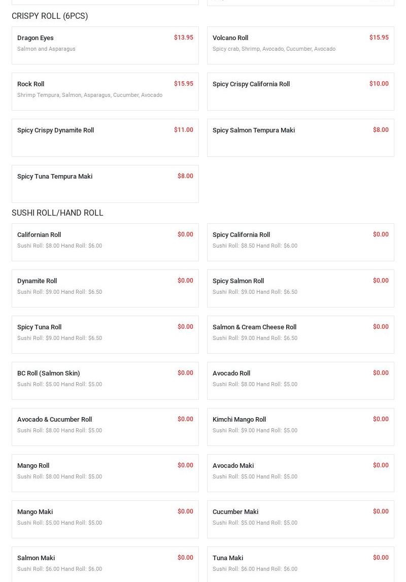Image resolution: width=406 pixels, height=582 pixels.
Task: Open the Tuna Maki item
Action: coord(228,558)
